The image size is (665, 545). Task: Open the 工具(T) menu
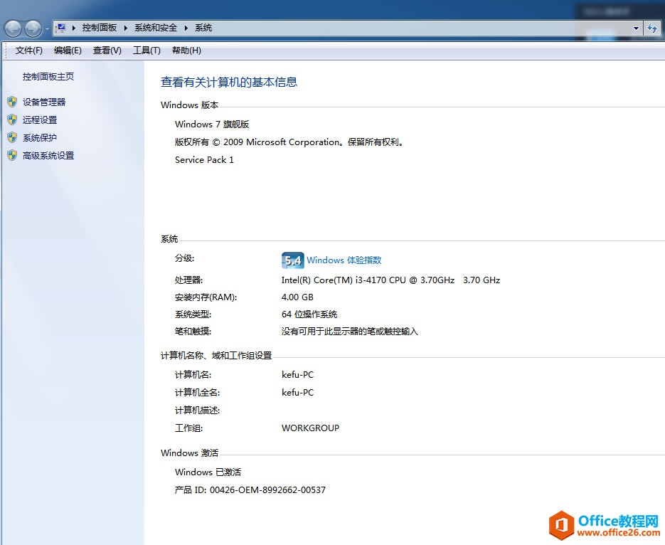click(147, 51)
